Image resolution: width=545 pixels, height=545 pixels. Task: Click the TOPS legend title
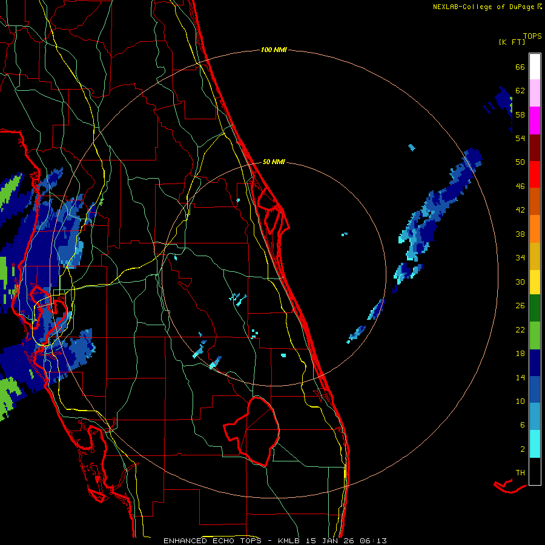pos(532,36)
